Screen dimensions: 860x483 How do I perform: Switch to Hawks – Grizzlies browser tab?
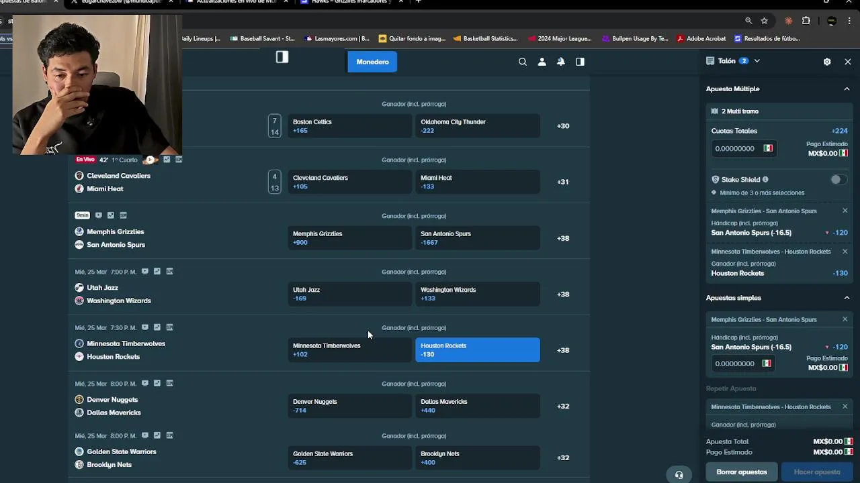point(349,2)
